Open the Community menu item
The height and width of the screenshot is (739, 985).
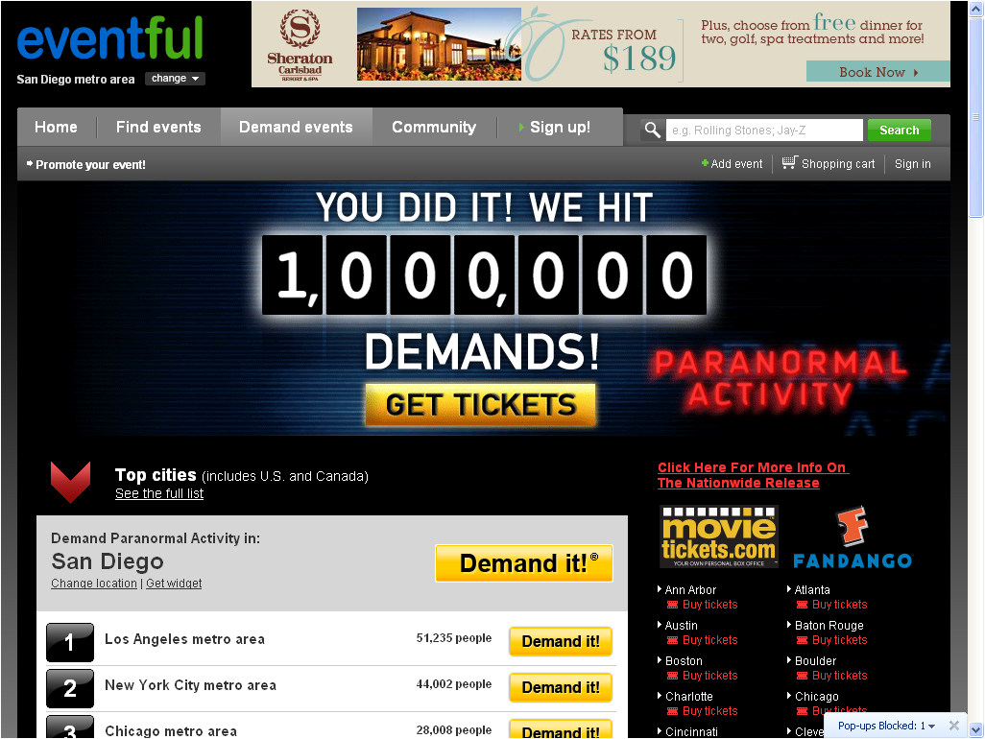click(x=434, y=128)
